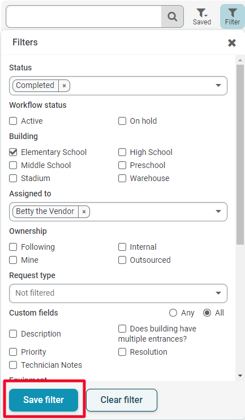Uncheck the Elementary School checkbox
Screen dimensions: 245x420
(x=13, y=152)
